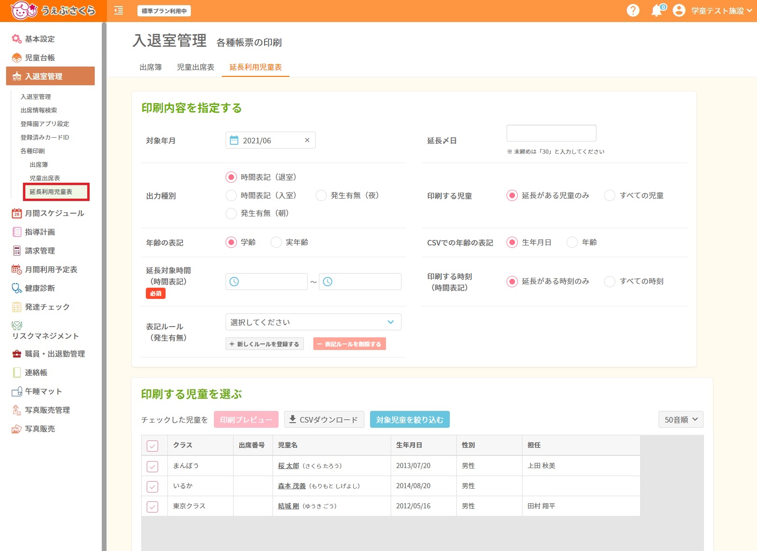
Task: Open 午睡マット bed icon
Action: coord(16,391)
